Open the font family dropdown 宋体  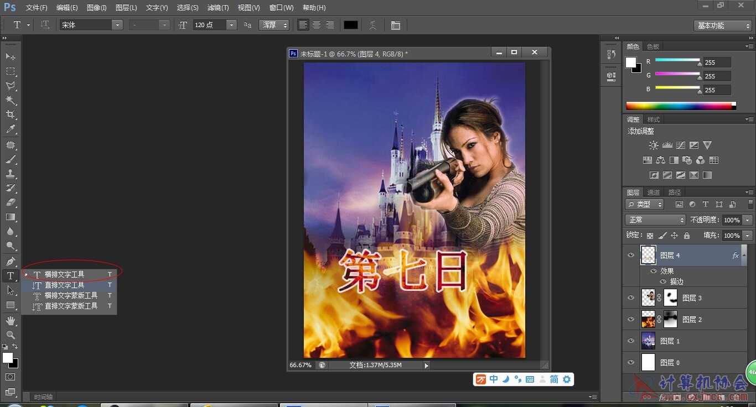click(x=117, y=25)
